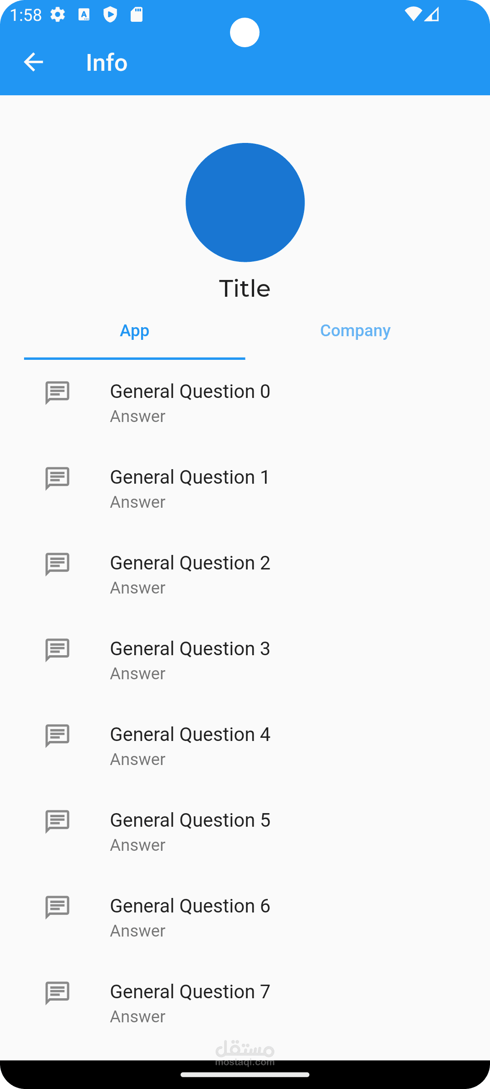Tap the Answer text under General Question 7
Image resolution: width=490 pixels, height=1089 pixels.
click(137, 1017)
